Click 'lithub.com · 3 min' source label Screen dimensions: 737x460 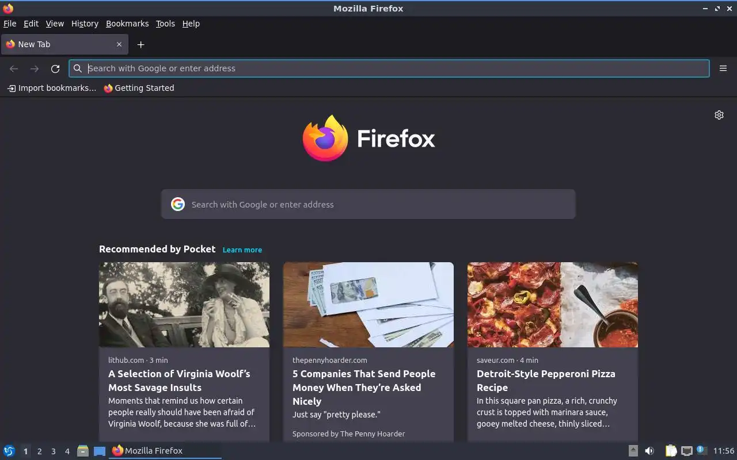[x=138, y=360]
